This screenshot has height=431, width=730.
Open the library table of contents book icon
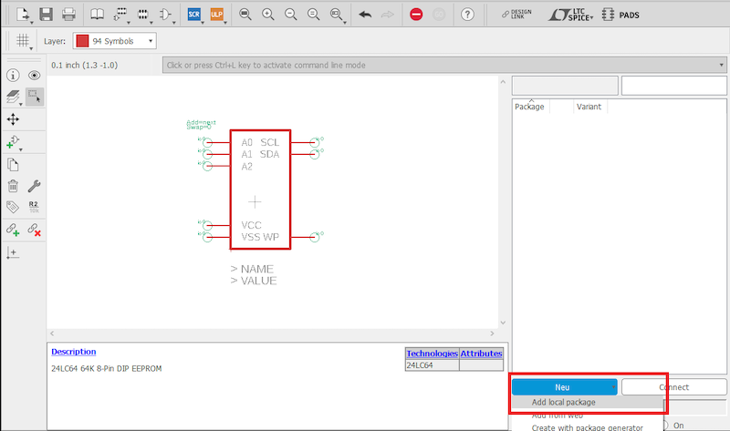[97, 15]
